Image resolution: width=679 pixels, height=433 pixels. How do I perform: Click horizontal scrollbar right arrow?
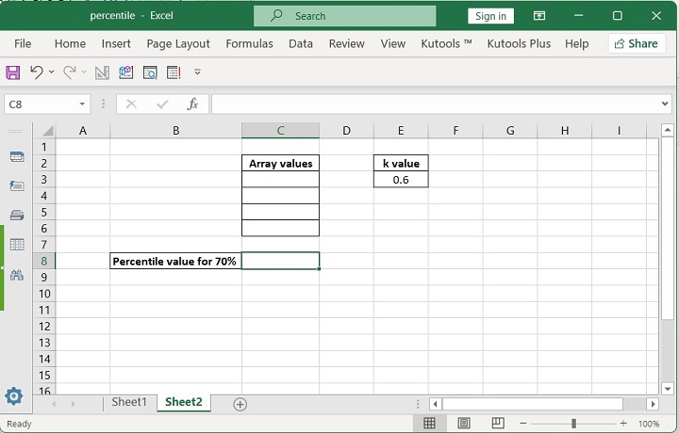[x=653, y=404]
